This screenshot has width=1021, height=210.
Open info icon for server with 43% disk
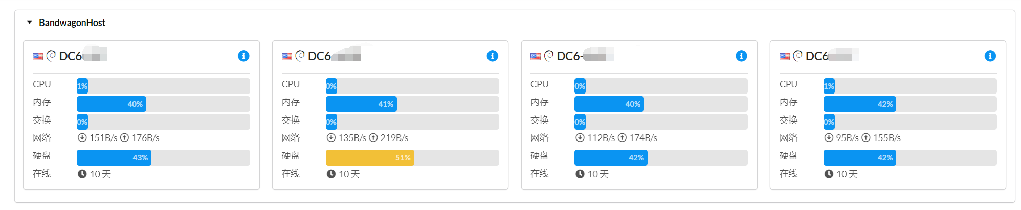click(x=243, y=56)
